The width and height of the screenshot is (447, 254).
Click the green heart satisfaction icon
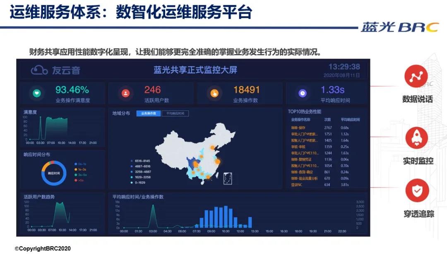tap(37, 93)
